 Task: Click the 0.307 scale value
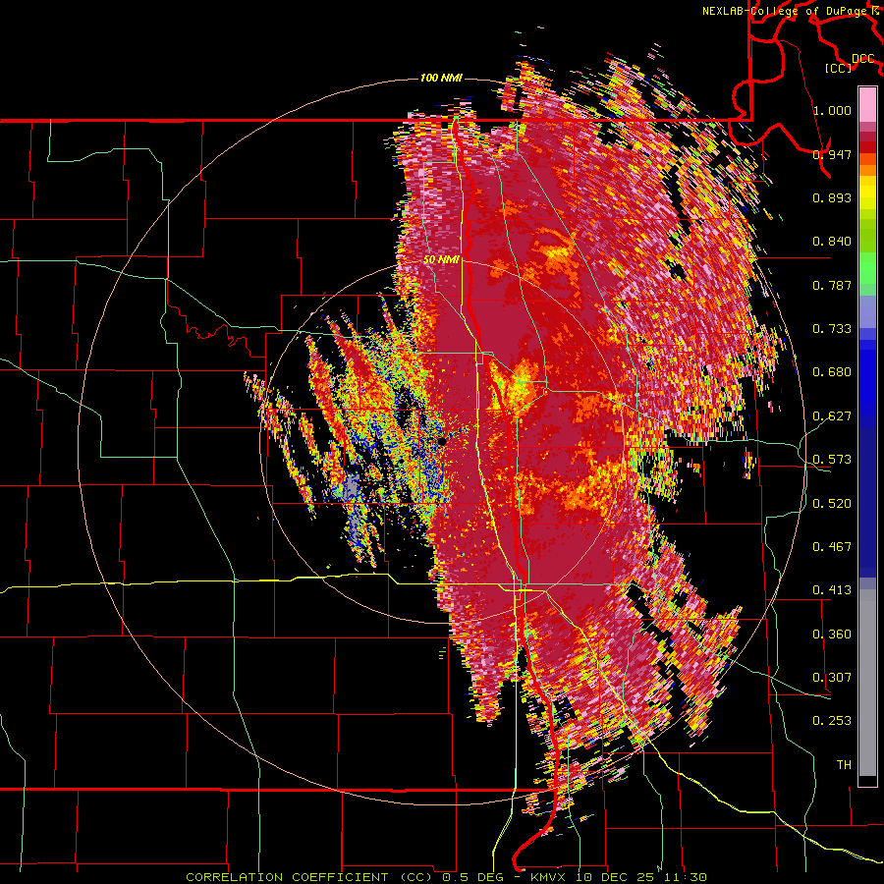pyautogui.click(x=832, y=678)
